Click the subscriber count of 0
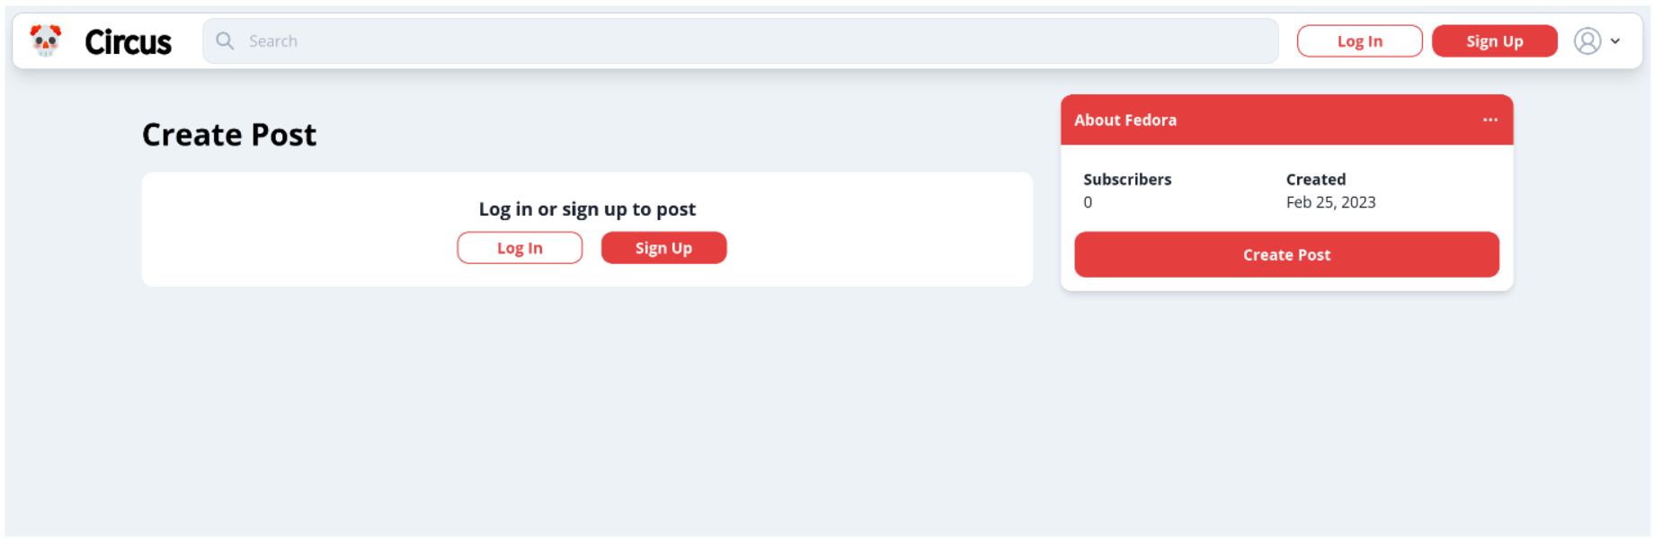Viewport: 1654px width, 540px height. 1088,203
